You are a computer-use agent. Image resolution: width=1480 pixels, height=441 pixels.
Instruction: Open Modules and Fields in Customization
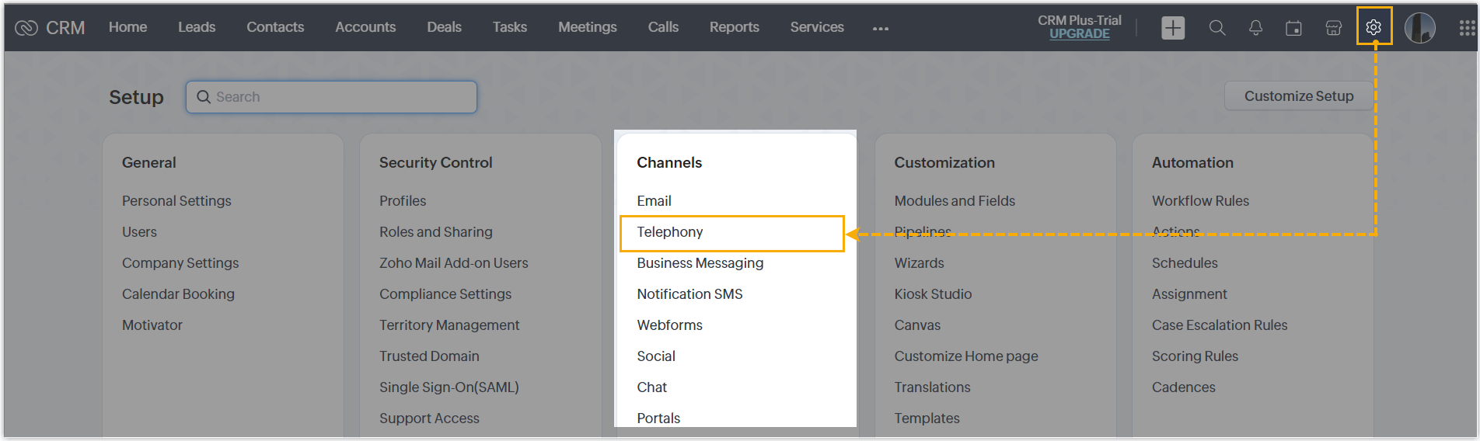955,201
